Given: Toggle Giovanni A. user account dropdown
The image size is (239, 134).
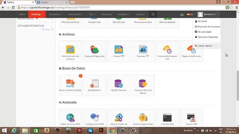Looking at the screenshot, I should point(208,14).
